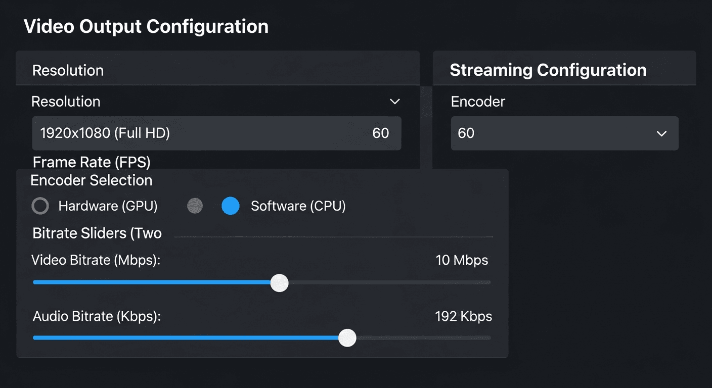Click the Bitrate Sliders (Two) label
The height and width of the screenshot is (388, 712).
(x=97, y=233)
